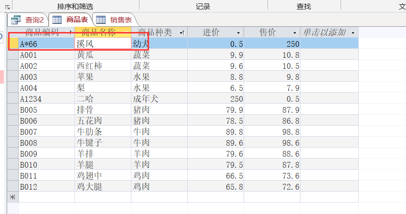
Task: Click the cell B005
Action: (47, 110)
